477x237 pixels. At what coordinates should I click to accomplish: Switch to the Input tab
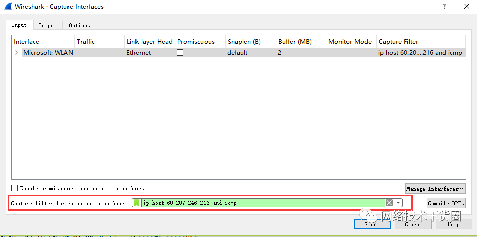coord(19,25)
